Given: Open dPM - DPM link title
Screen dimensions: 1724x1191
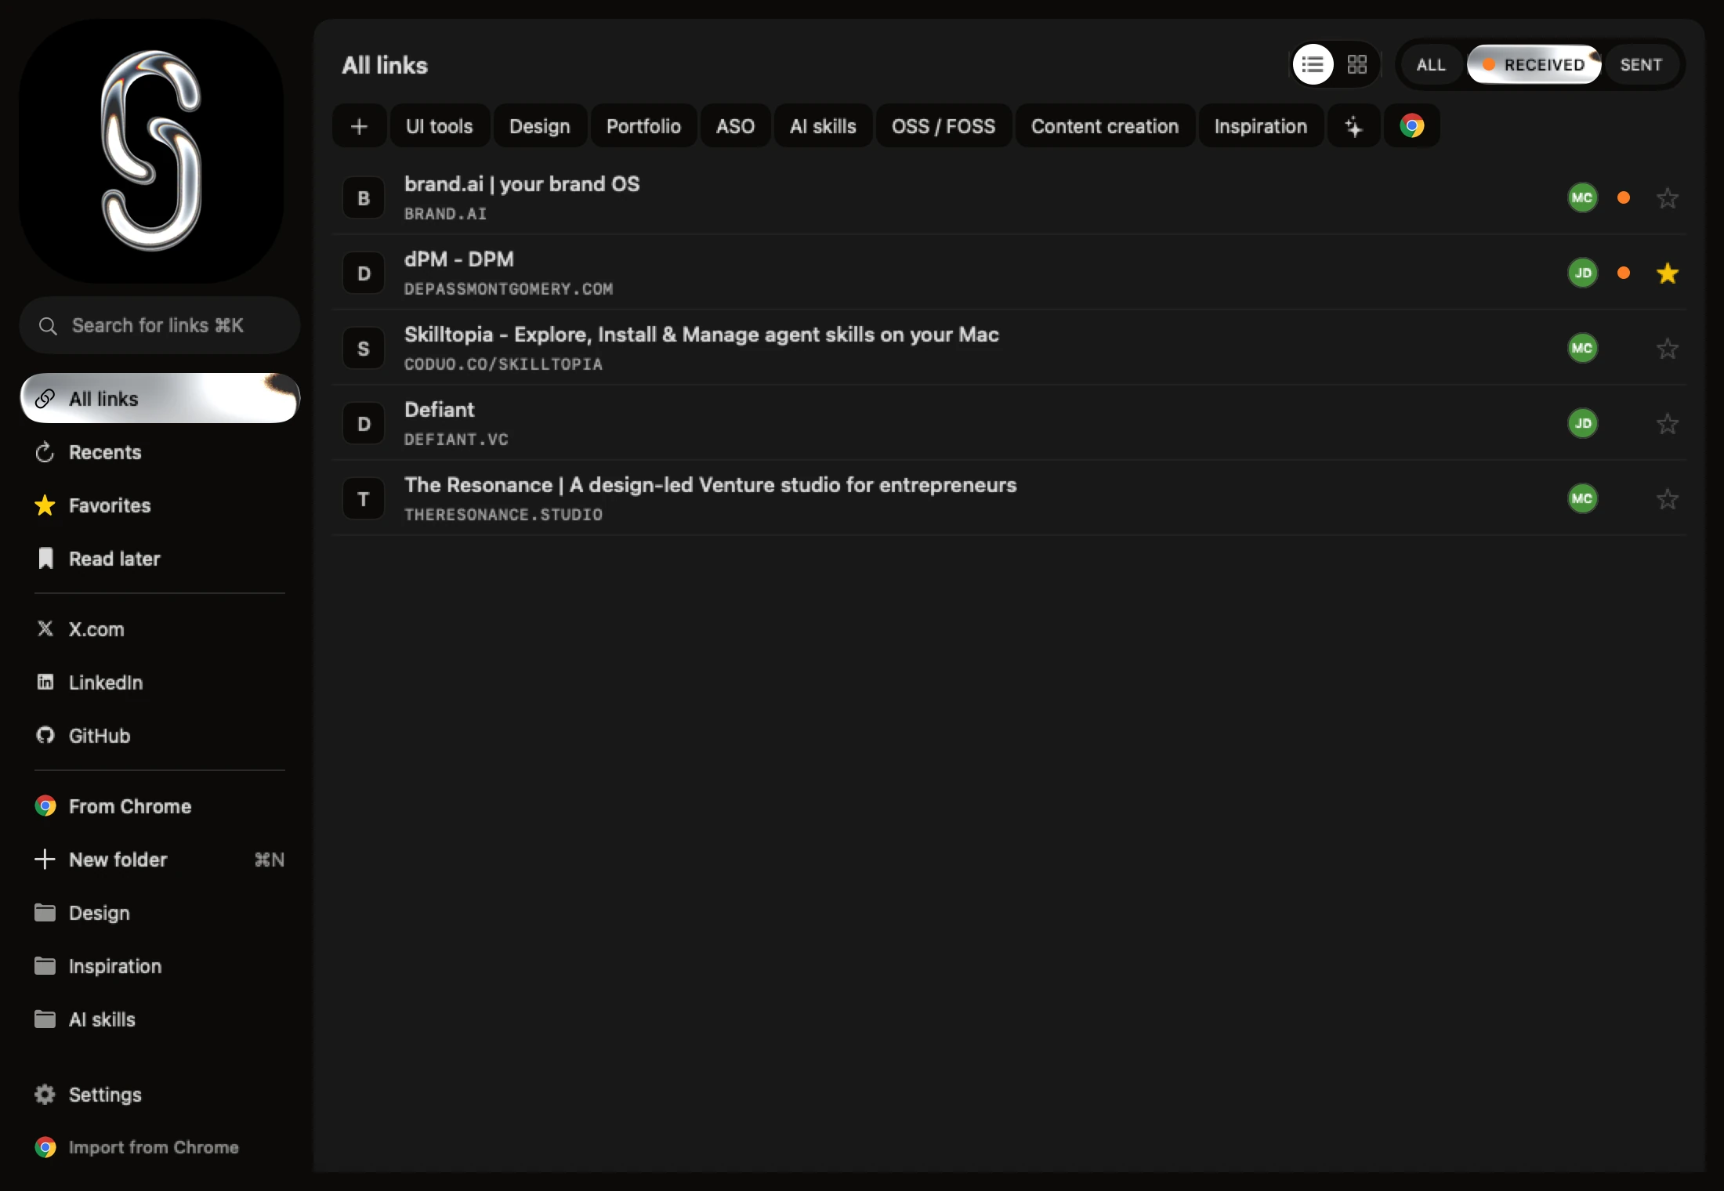Looking at the screenshot, I should point(459,259).
